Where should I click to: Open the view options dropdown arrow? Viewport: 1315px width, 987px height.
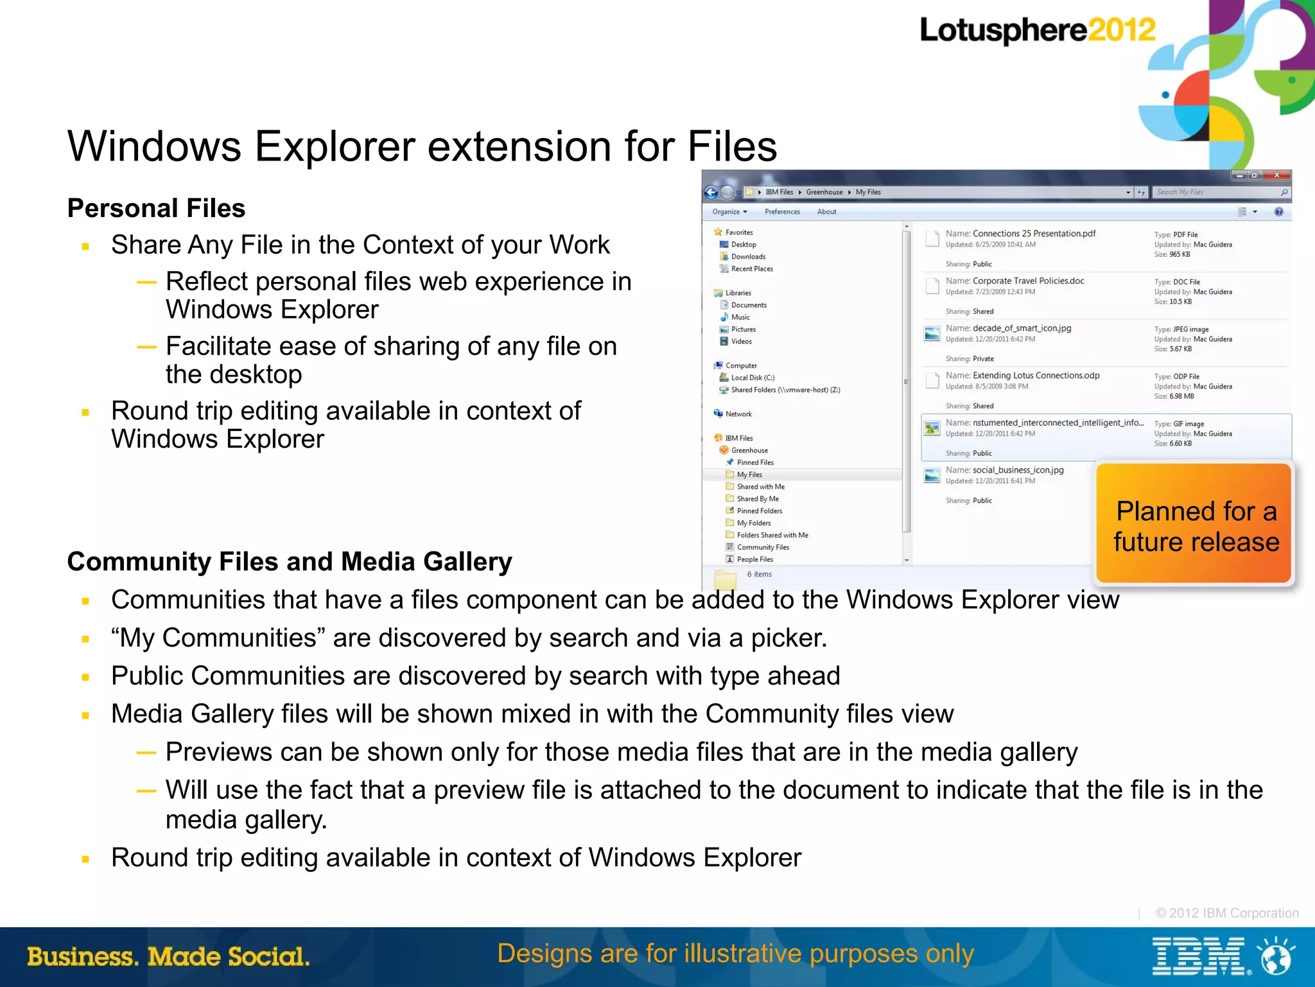tap(1255, 212)
